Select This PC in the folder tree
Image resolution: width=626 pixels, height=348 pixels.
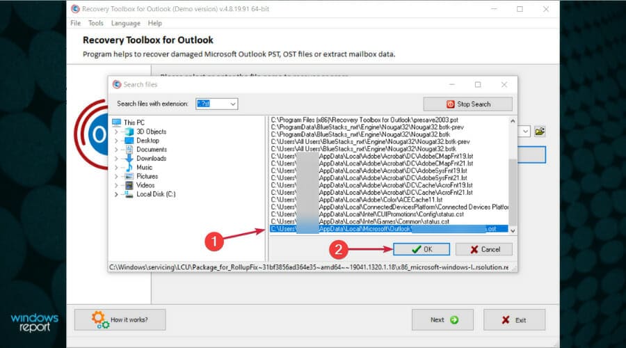coord(134,122)
